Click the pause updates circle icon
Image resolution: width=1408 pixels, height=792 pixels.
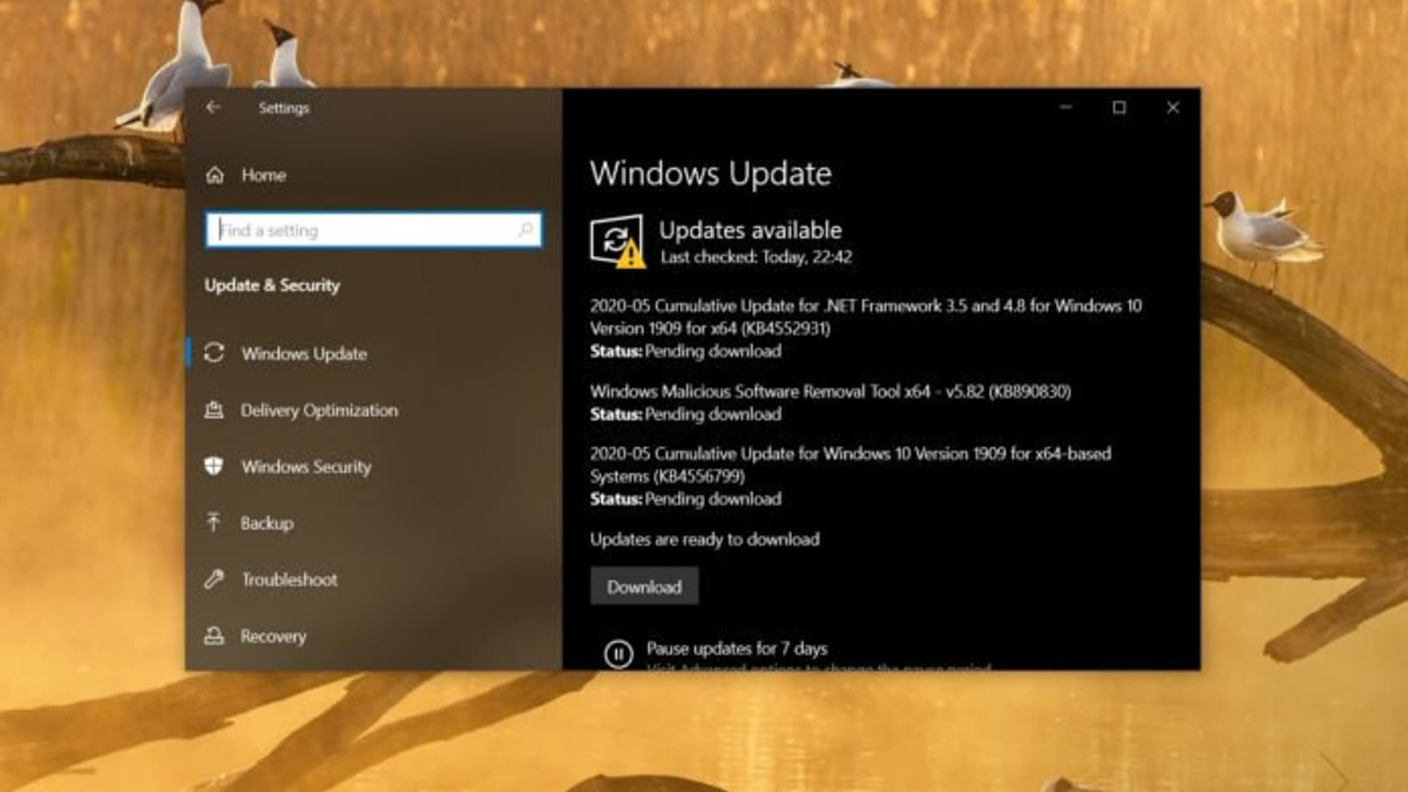tap(618, 654)
